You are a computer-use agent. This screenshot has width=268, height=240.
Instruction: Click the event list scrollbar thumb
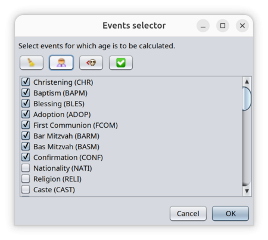point(247,99)
